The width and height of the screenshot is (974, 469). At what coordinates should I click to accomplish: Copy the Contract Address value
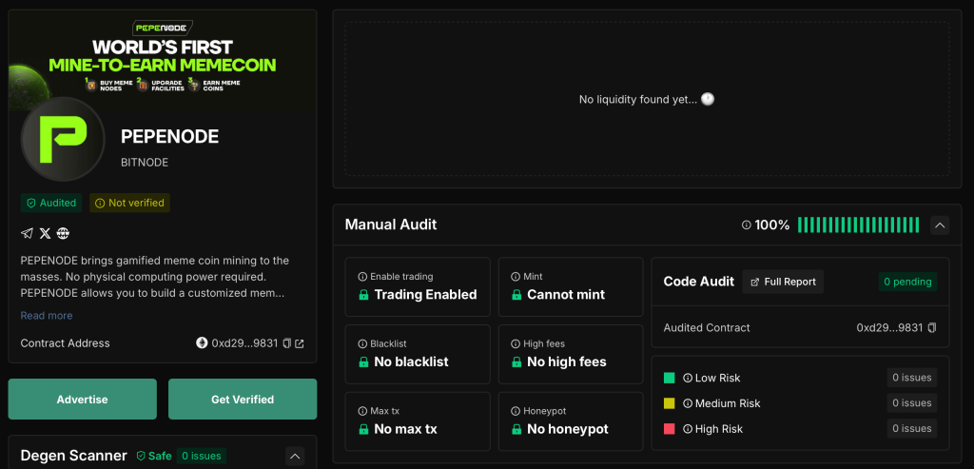click(x=286, y=343)
